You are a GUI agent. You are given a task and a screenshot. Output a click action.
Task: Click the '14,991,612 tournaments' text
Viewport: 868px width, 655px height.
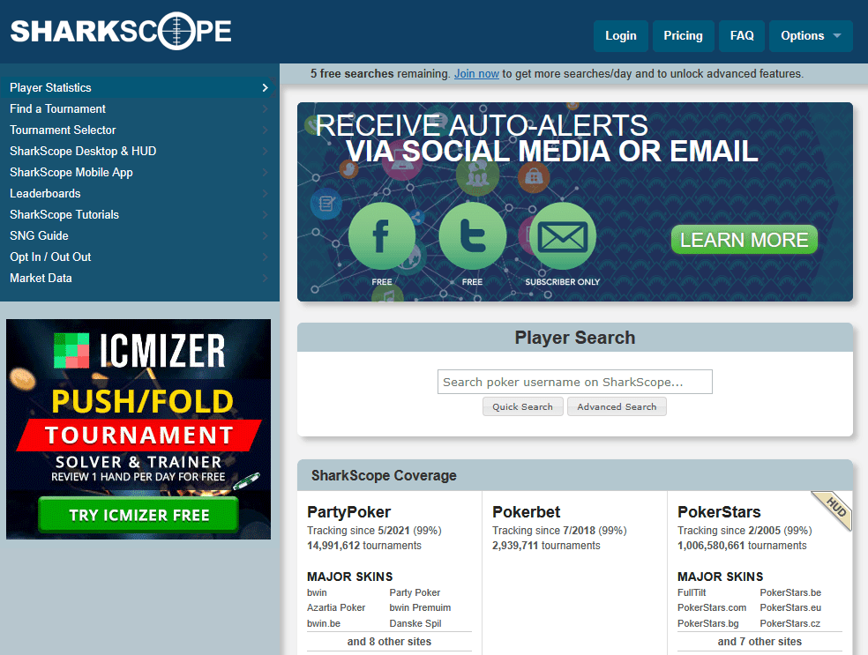364,546
